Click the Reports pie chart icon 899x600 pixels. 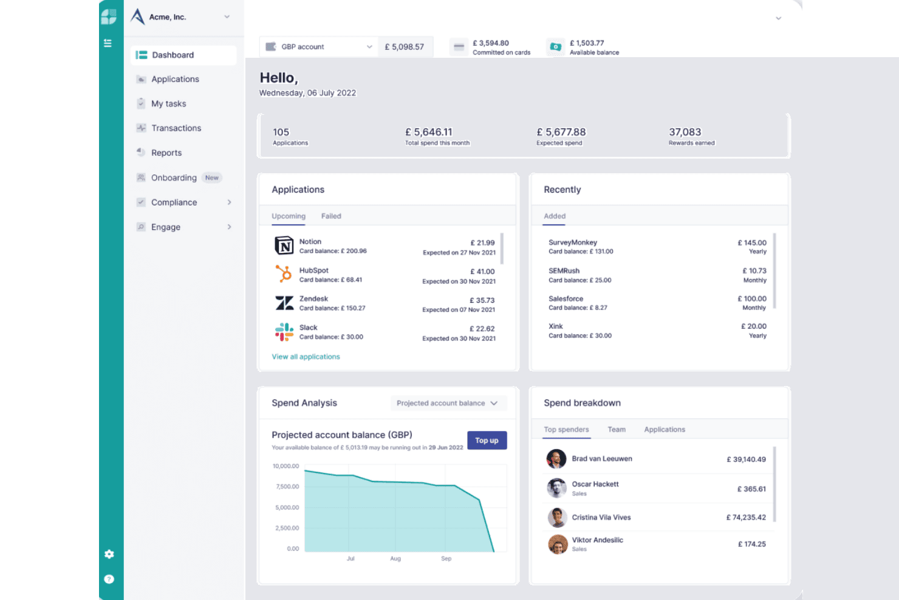tap(141, 152)
